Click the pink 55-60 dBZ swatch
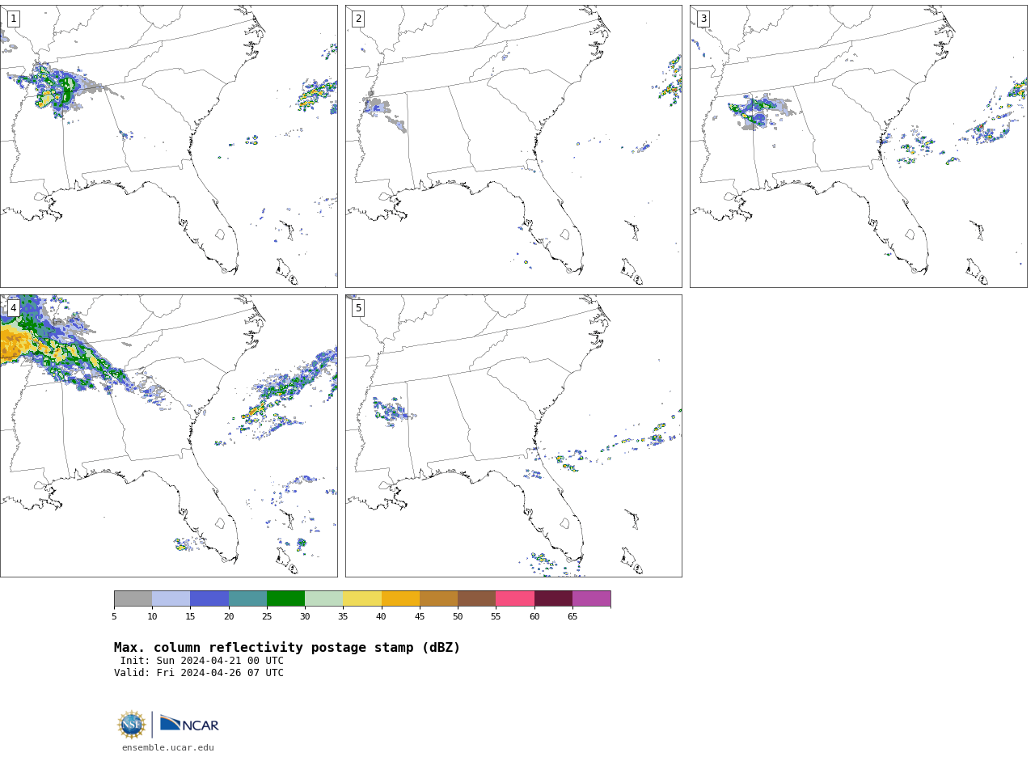 (x=515, y=598)
